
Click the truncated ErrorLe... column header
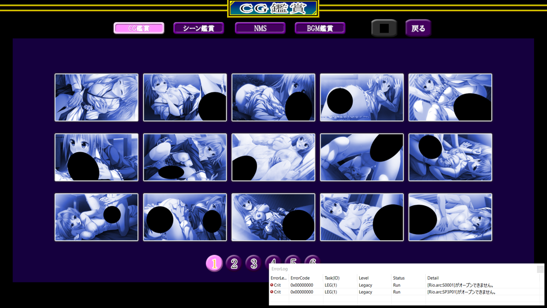pos(279,278)
